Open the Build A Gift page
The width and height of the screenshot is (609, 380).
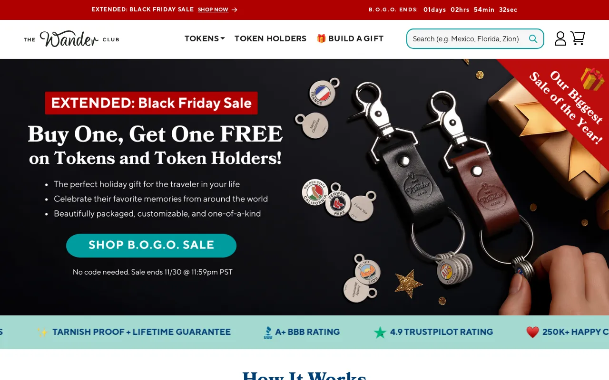pos(350,38)
